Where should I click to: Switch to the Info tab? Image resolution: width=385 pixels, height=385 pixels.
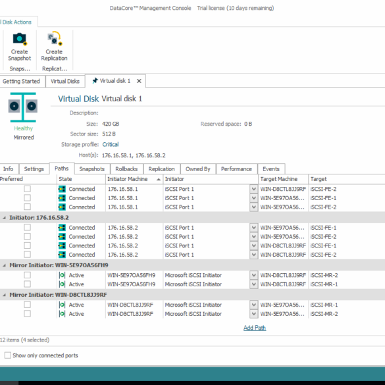click(9, 169)
